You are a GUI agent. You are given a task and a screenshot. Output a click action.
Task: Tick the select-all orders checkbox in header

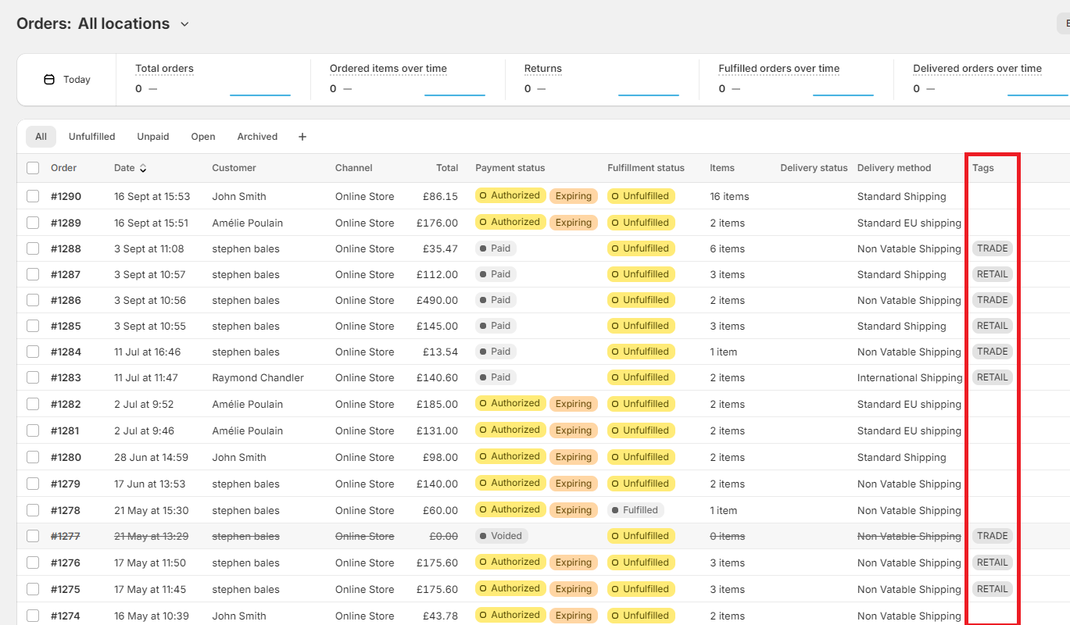(33, 168)
